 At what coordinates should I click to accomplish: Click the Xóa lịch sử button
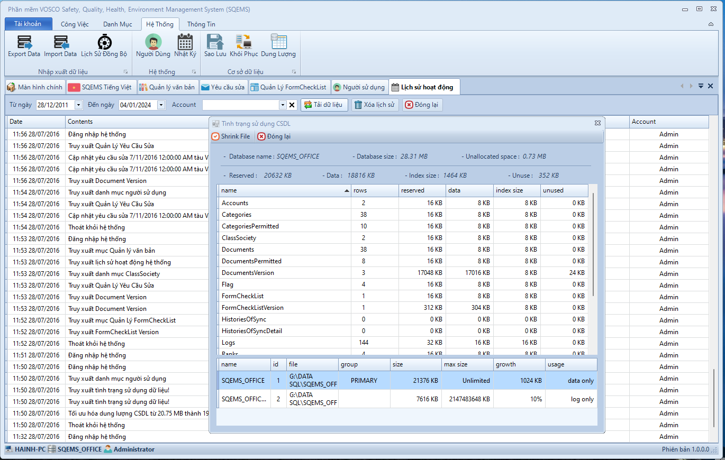click(374, 105)
